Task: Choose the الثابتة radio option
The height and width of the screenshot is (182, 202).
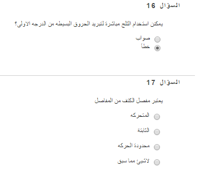Action: click(x=157, y=132)
